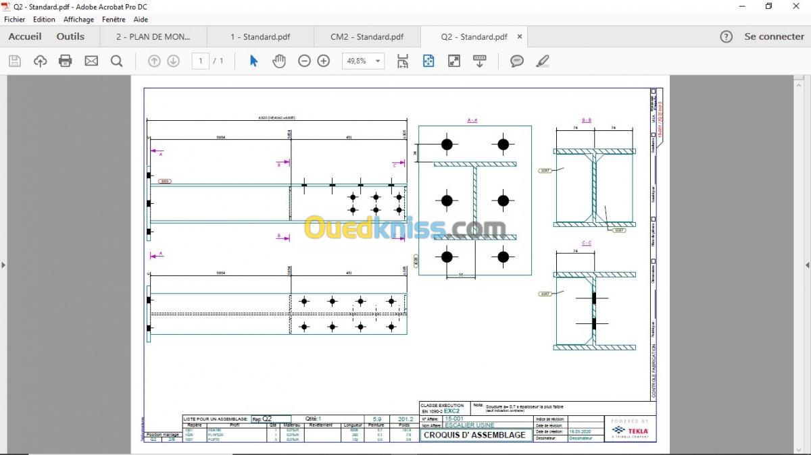Add a comment with the speech bubble icon

point(517,61)
